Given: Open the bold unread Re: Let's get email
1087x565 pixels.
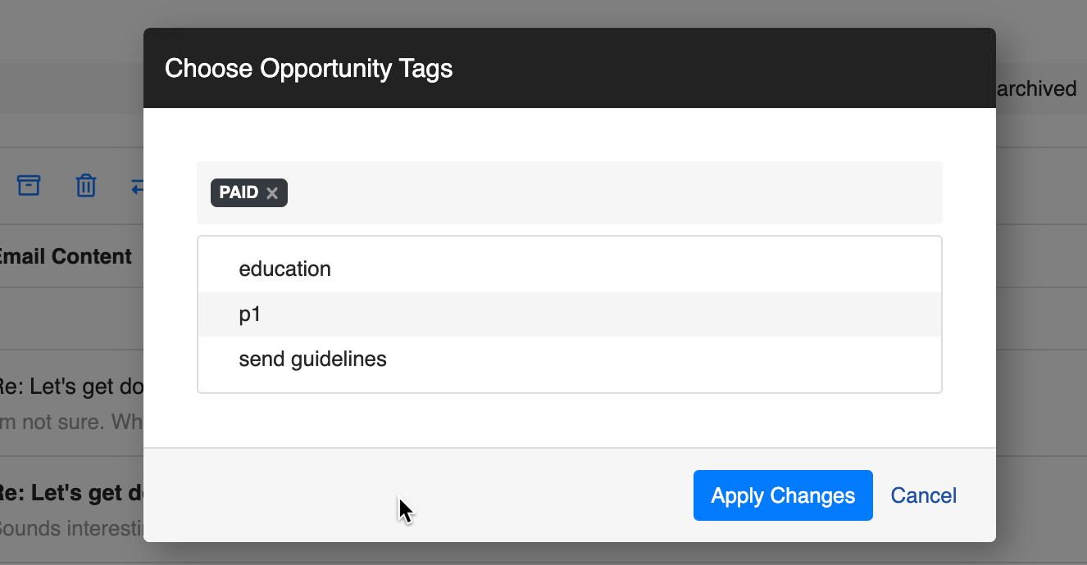Looking at the screenshot, I should point(72,494).
